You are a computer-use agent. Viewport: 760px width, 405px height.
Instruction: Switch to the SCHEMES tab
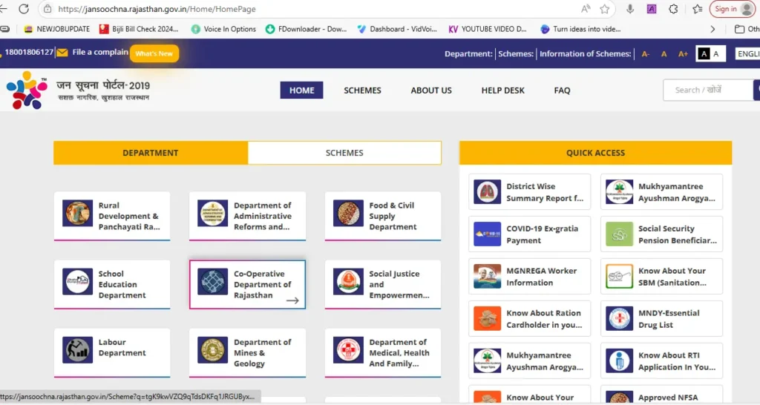coord(344,153)
